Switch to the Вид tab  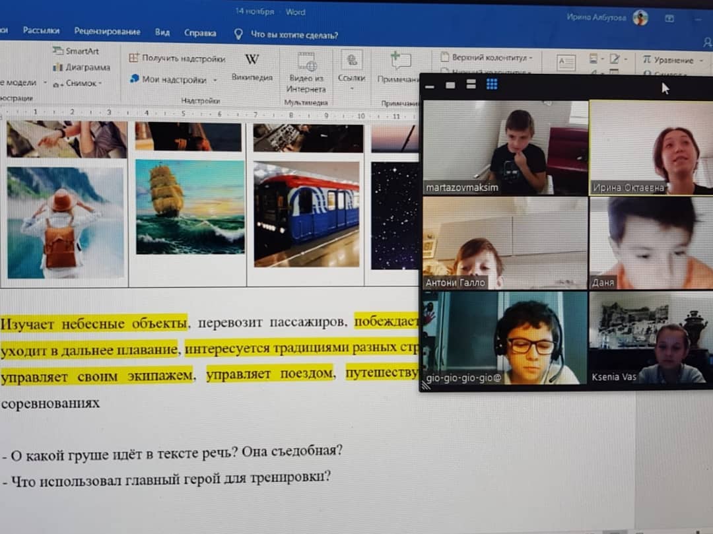(162, 32)
